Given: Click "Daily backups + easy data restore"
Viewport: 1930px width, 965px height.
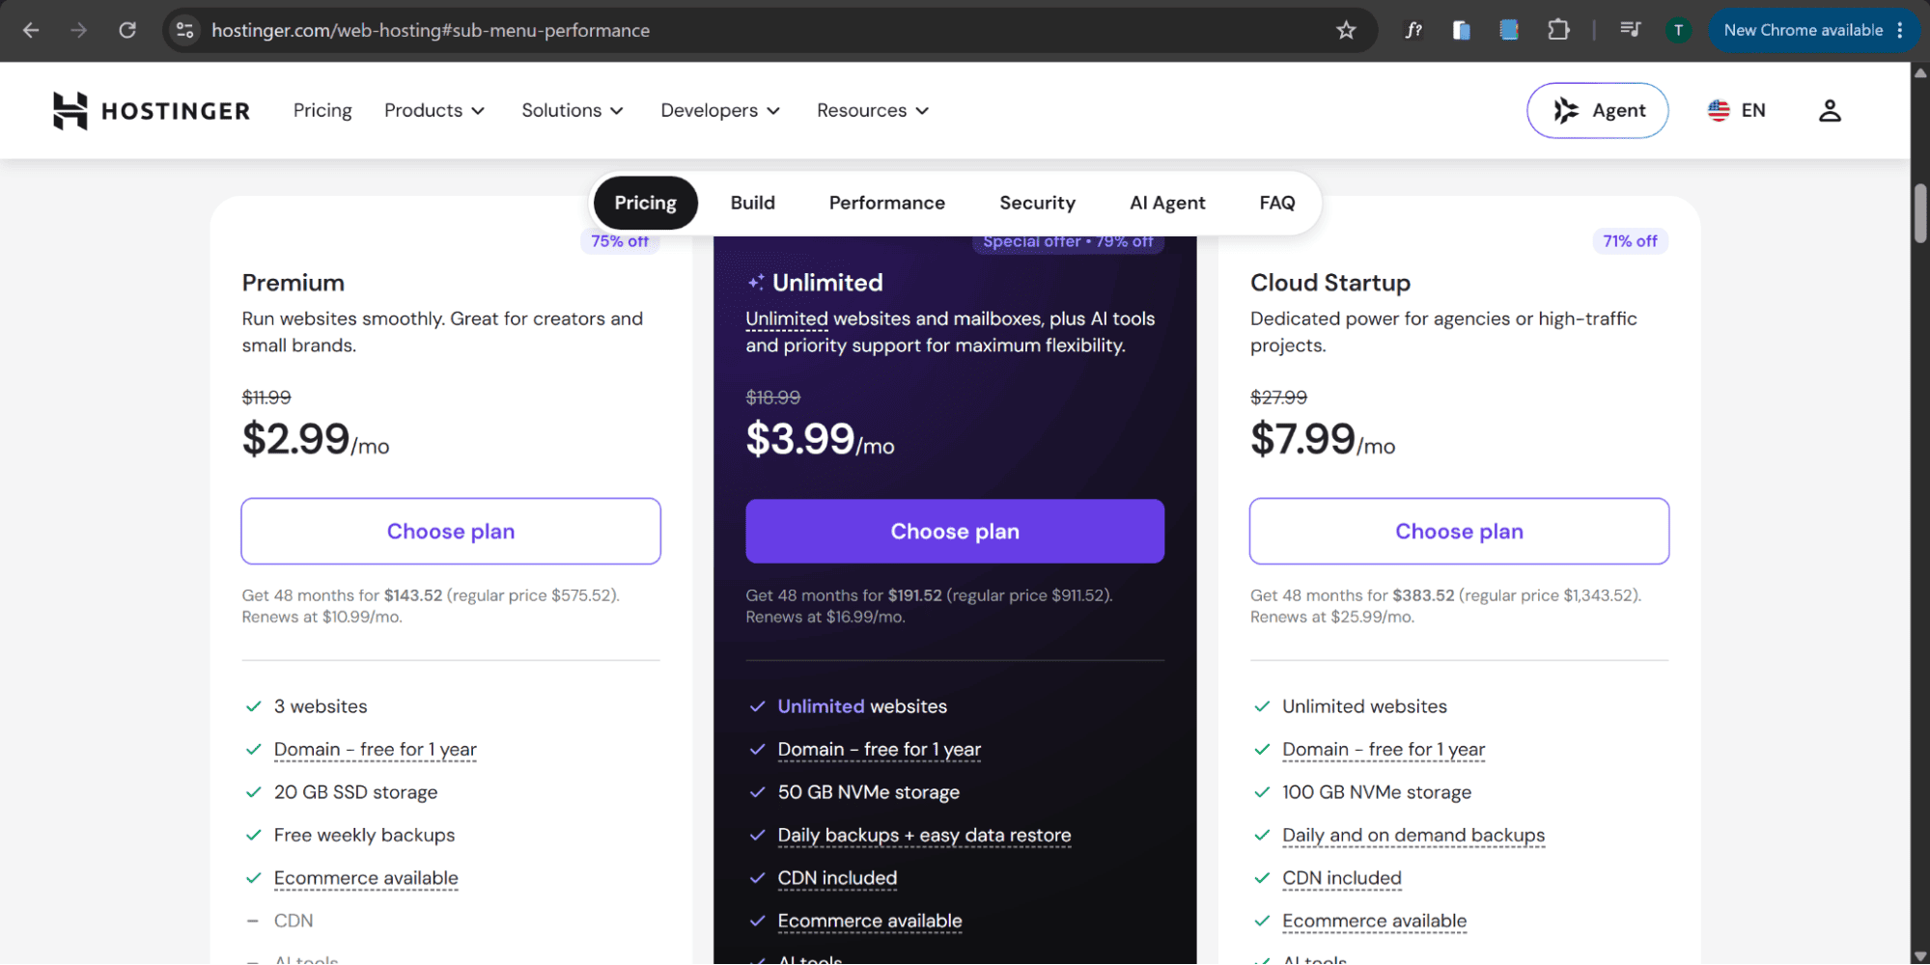Looking at the screenshot, I should click(924, 836).
